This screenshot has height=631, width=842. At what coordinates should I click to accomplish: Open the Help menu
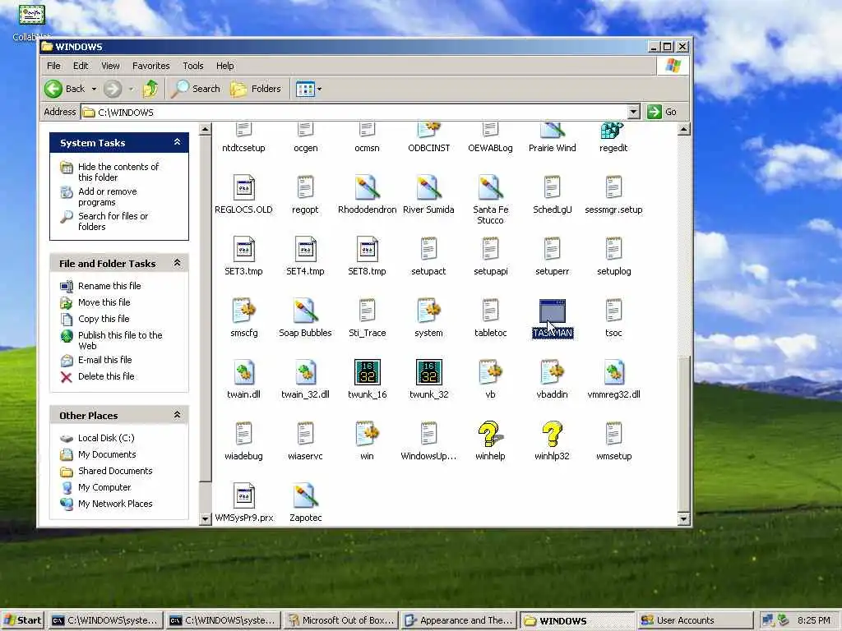(x=225, y=66)
